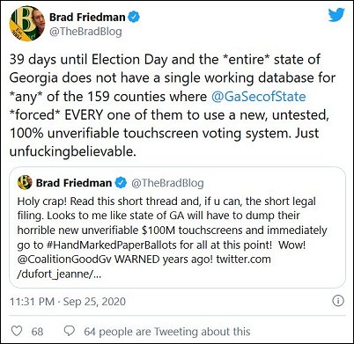Click the reply speech bubble icon
This screenshot has width=354, height=344.
(x=70, y=331)
